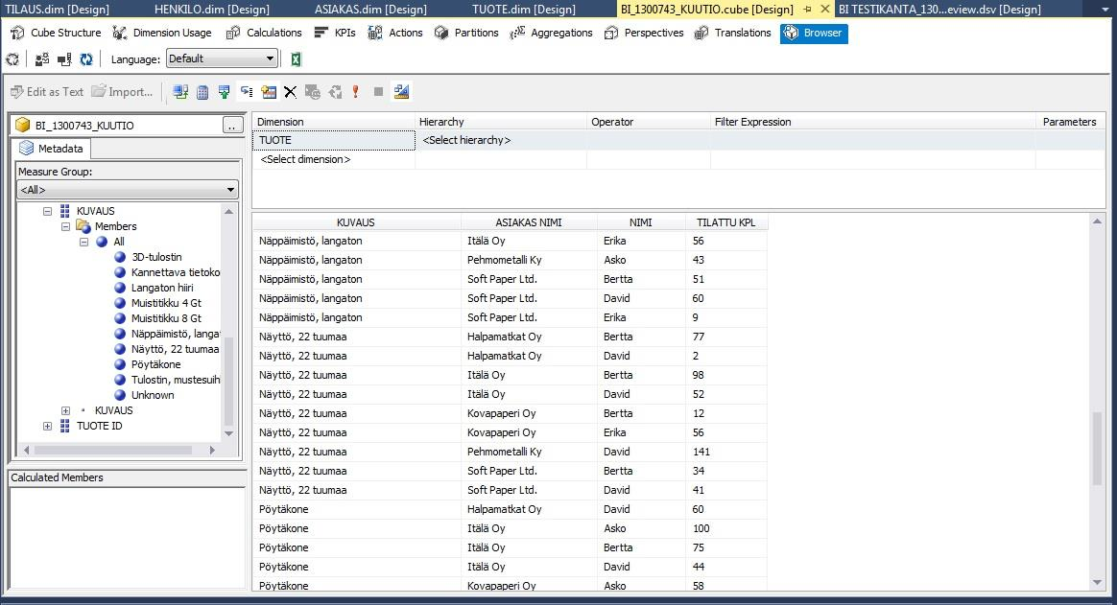
Task: Select the Browser tab
Action: click(x=815, y=34)
